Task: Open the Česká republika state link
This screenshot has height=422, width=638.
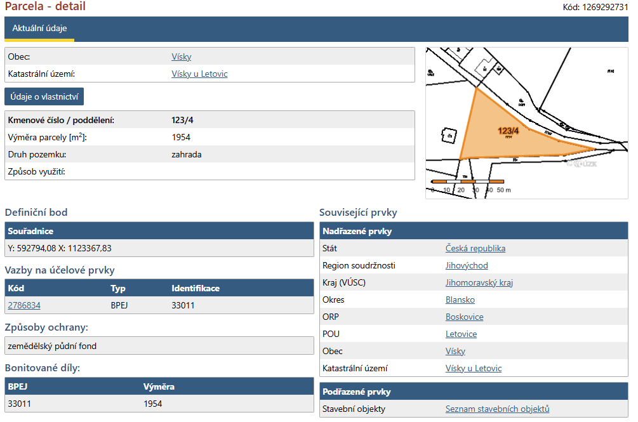Action: click(x=475, y=248)
